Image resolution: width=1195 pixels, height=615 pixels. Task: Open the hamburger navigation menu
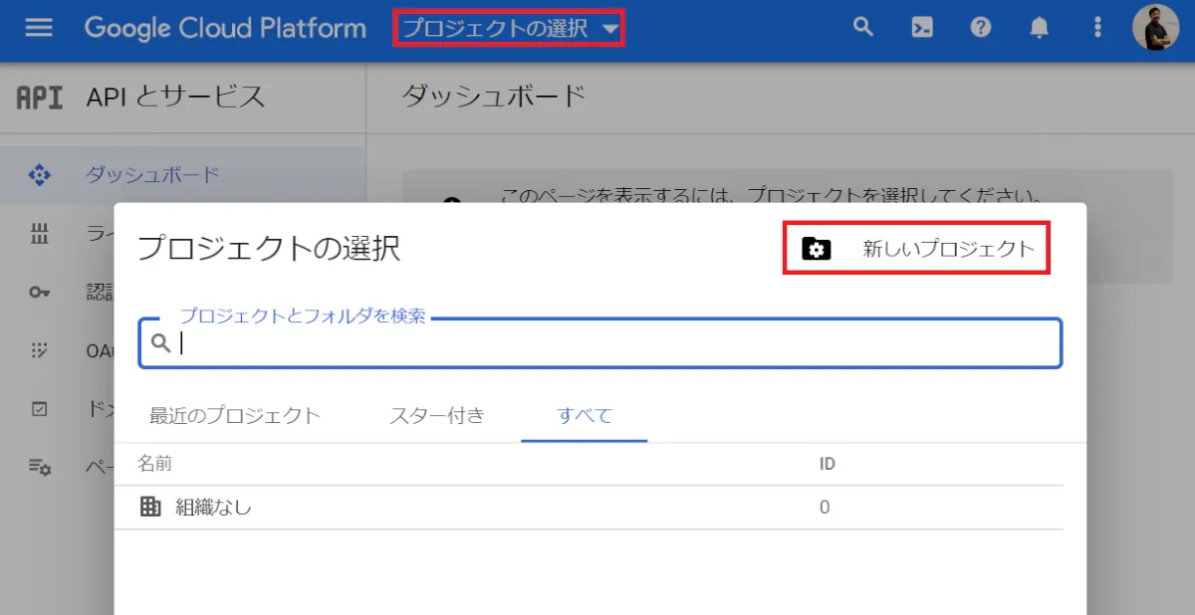[39, 28]
